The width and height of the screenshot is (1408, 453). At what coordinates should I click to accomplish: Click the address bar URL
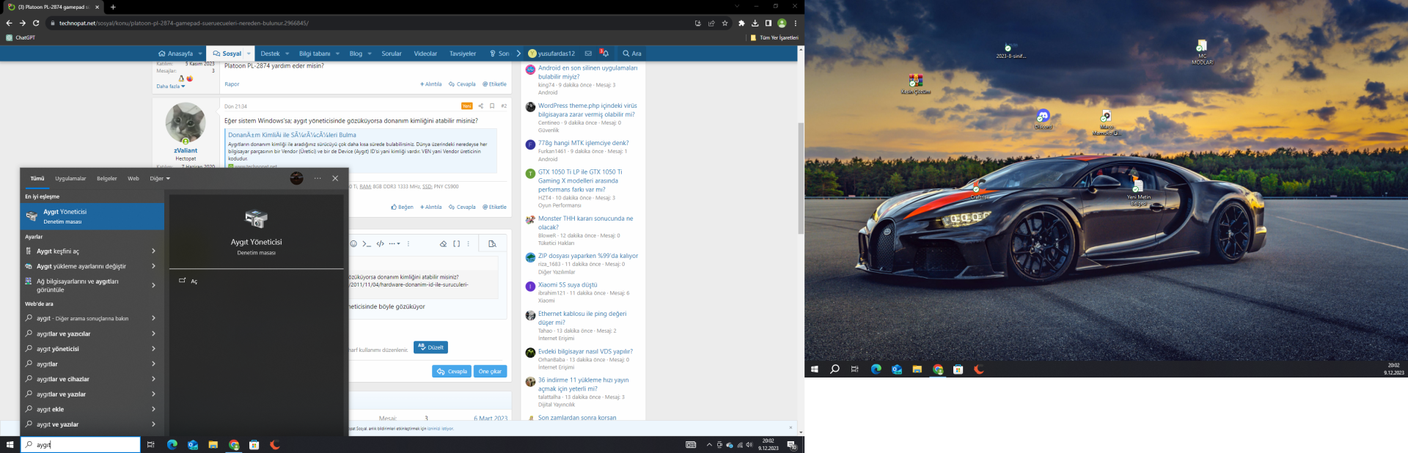(184, 23)
